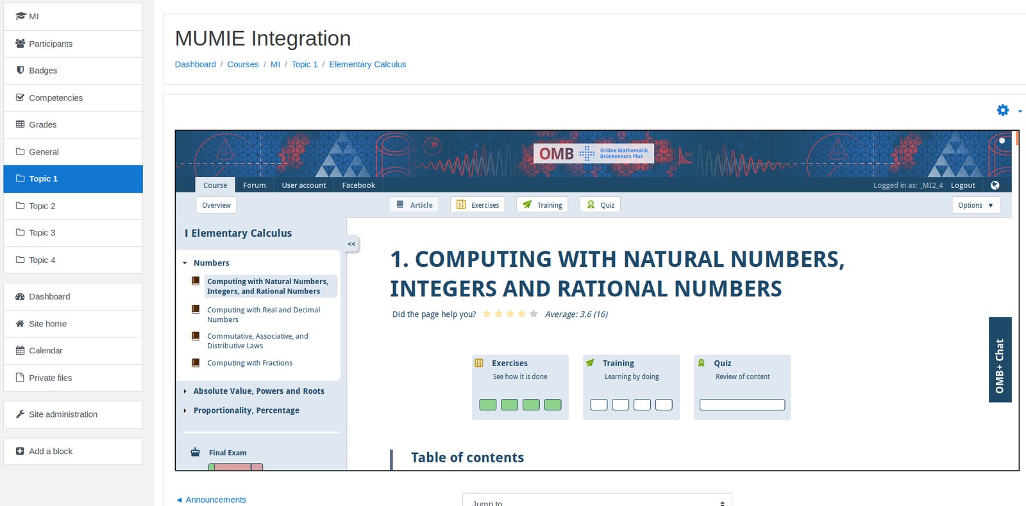The height and width of the screenshot is (506, 1026).
Task: Switch to the Forum tab
Action: (254, 185)
